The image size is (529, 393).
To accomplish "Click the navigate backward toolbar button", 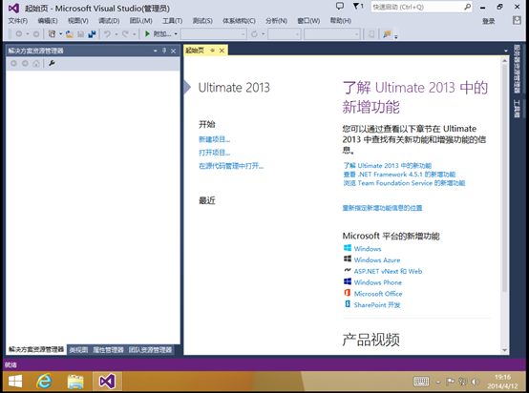I will (x=19, y=34).
